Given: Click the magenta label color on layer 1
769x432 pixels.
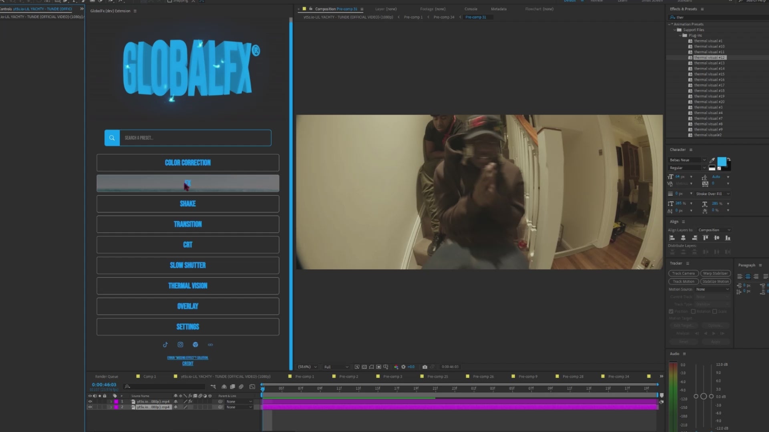Looking at the screenshot, I should click(116, 402).
